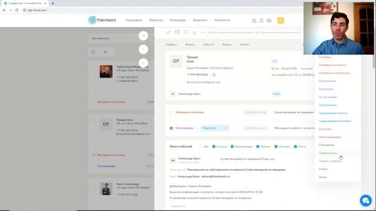Click the download icon in candidate toolbar
The image size is (376, 211).
[194, 32]
